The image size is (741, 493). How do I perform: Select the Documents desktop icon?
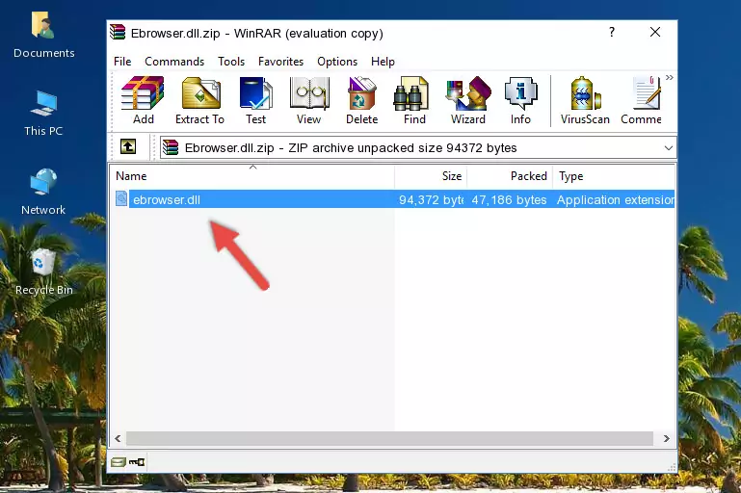coord(43,36)
